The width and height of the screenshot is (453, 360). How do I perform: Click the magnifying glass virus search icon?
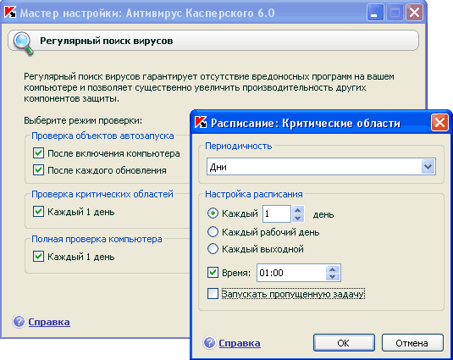[x=23, y=43]
